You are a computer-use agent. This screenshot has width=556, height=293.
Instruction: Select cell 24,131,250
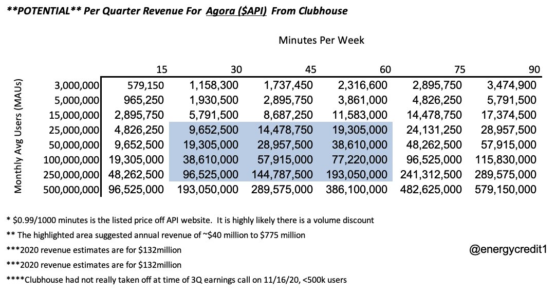click(x=434, y=130)
